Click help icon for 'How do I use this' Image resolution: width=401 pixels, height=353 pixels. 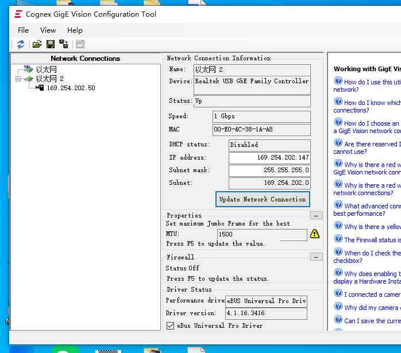pyautogui.click(x=338, y=80)
